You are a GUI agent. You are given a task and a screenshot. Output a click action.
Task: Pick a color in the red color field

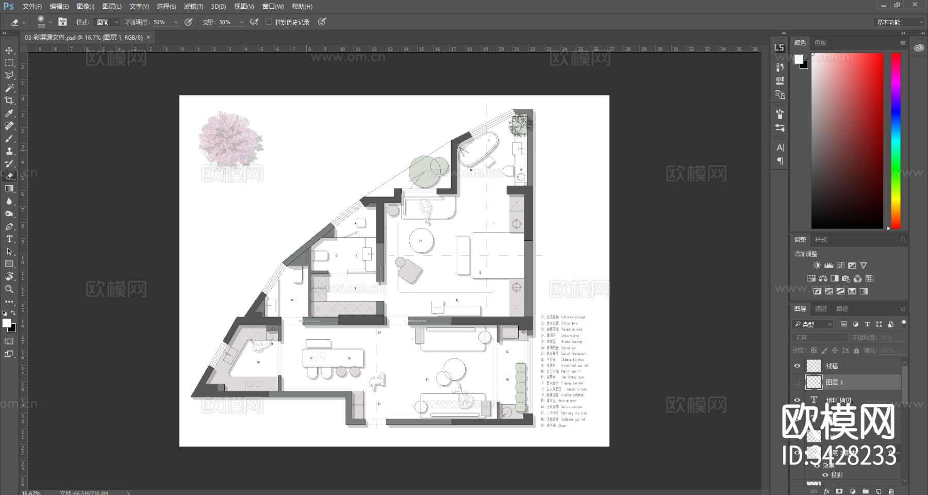(847, 141)
